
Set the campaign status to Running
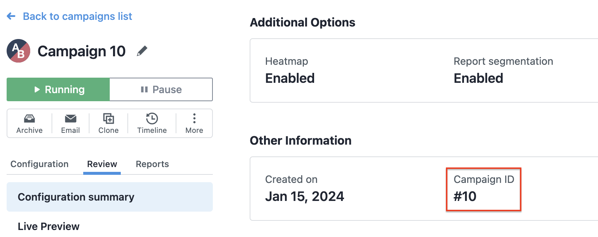[58, 89]
